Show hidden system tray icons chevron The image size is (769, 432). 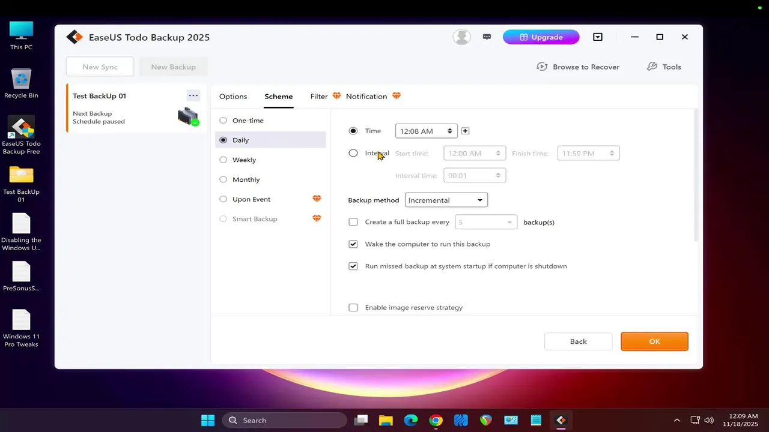pos(677,420)
